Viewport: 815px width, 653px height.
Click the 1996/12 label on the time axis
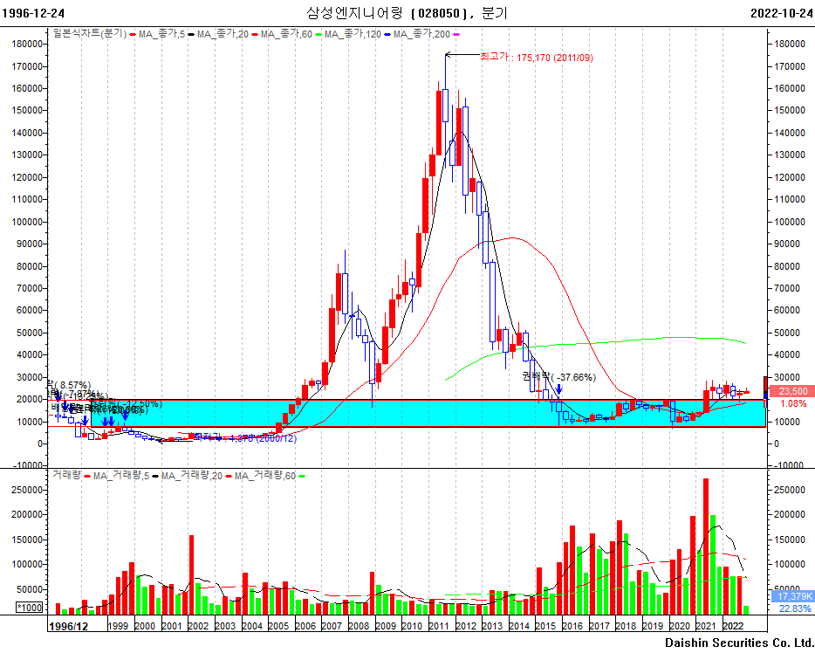coord(68,626)
